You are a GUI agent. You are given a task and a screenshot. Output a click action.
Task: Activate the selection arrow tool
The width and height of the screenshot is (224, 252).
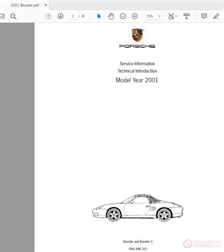pyautogui.click(x=99, y=16)
